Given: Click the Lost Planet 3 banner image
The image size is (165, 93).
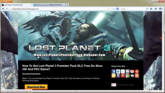Looking at the screenshot, I should 81,36.
